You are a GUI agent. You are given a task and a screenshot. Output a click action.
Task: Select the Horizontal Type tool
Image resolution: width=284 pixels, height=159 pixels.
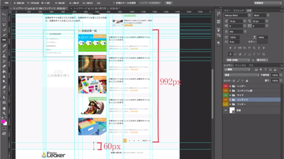(4, 93)
